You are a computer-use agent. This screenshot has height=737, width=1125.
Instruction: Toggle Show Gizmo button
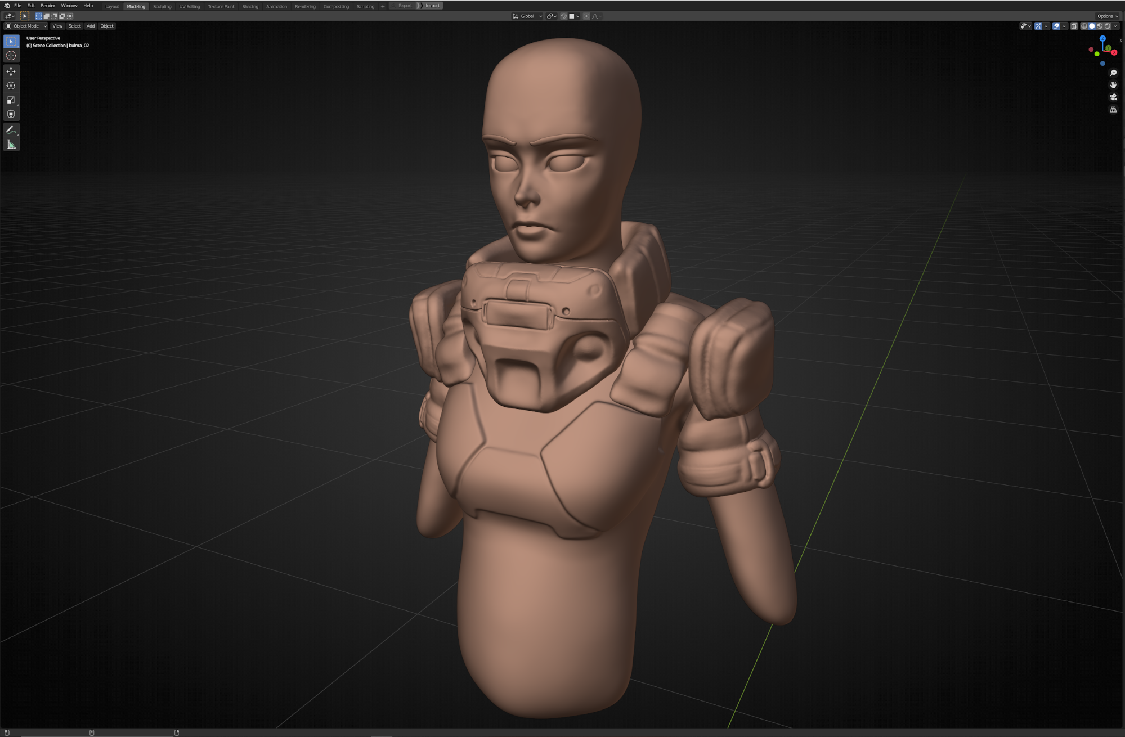click(1038, 26)
